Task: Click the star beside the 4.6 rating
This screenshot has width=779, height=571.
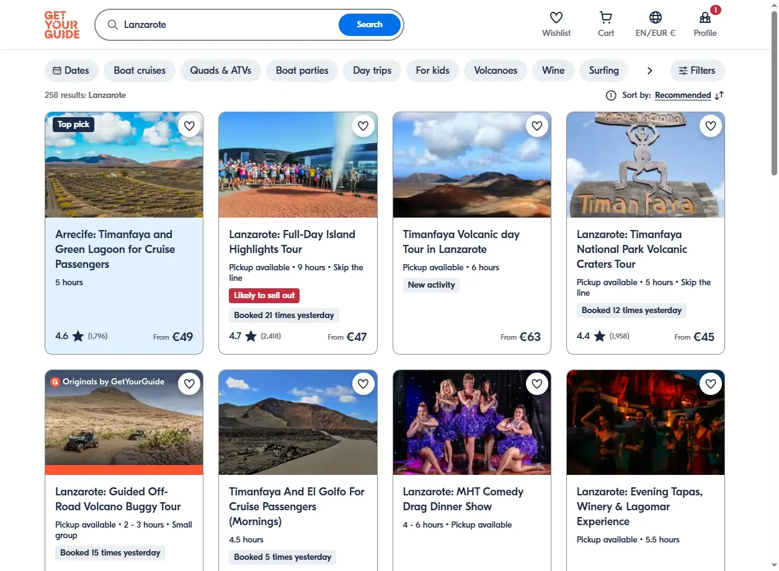Action: pos(78,337)
